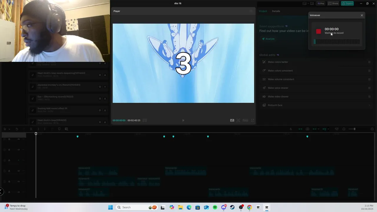Adjust the timeline zoom slider
The width and height of the screenshot is (377, 212).
355,129
